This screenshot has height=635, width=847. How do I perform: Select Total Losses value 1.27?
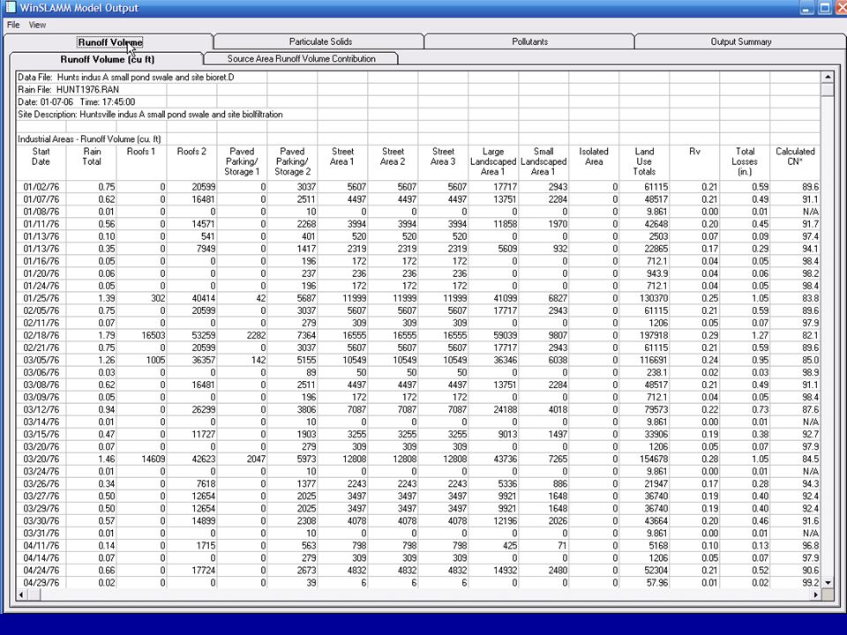pyautogui.click(x=745, y=335)
